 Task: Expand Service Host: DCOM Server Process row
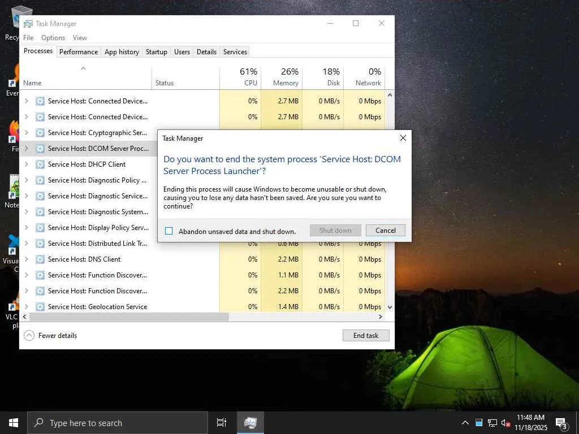click(x=26, y=149)
